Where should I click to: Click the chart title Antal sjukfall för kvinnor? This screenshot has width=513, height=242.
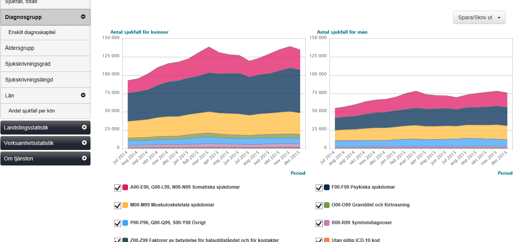tap(139, 32)
